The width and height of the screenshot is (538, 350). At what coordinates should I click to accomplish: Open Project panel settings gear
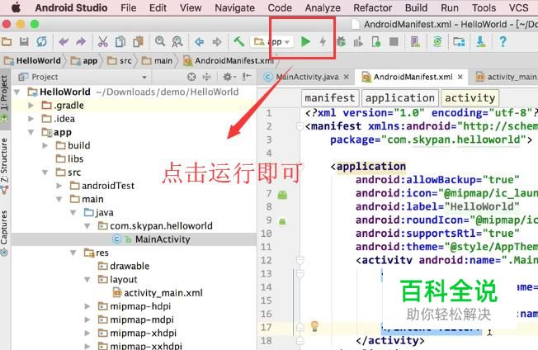[x=229, y=77]
